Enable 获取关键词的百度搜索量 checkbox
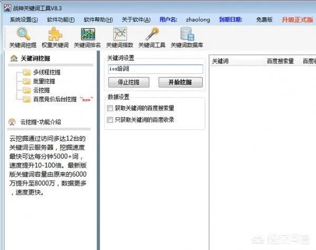 tap(110, 108)
